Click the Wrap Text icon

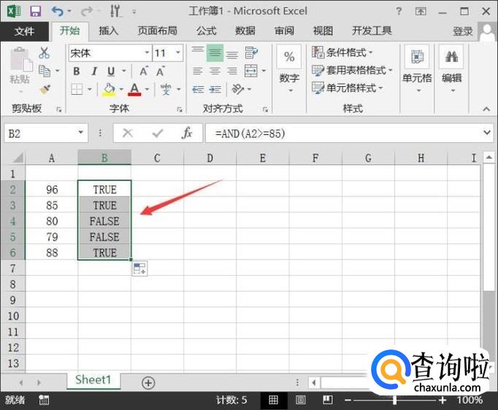251,53
